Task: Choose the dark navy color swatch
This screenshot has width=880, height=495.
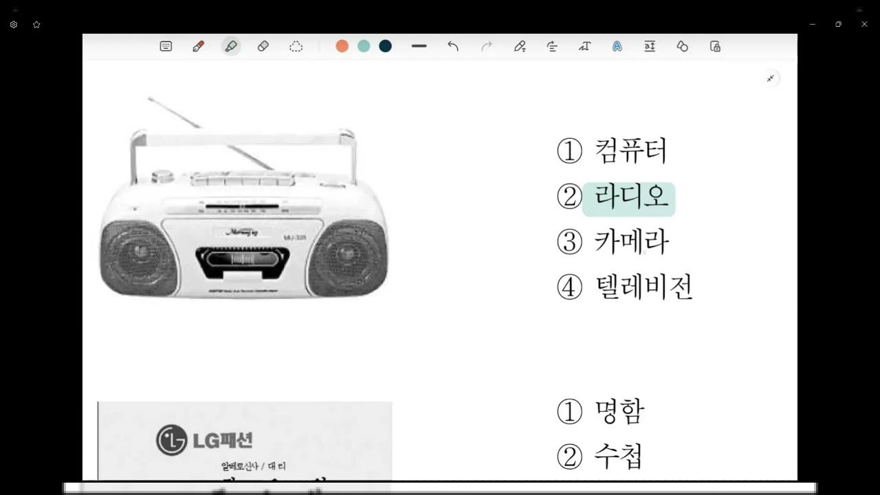Action: [386, 46]
